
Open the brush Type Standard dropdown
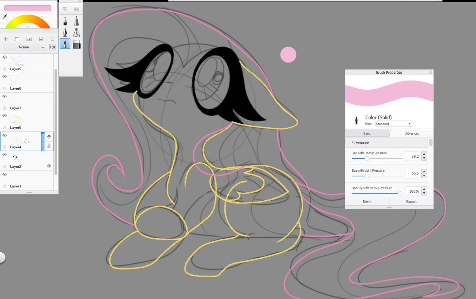click(394, 124)
